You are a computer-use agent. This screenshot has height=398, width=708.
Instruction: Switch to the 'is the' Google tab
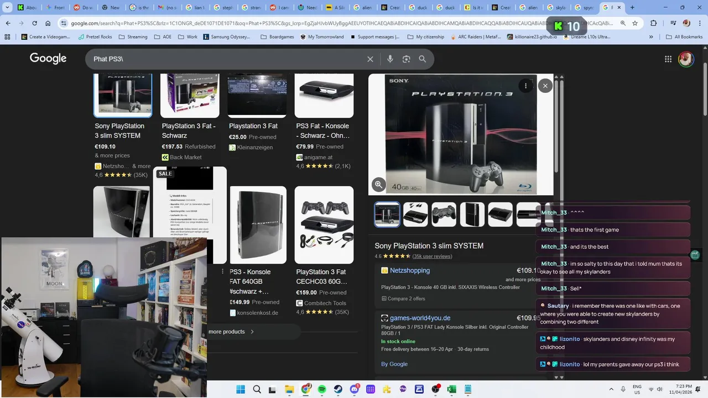140,8
